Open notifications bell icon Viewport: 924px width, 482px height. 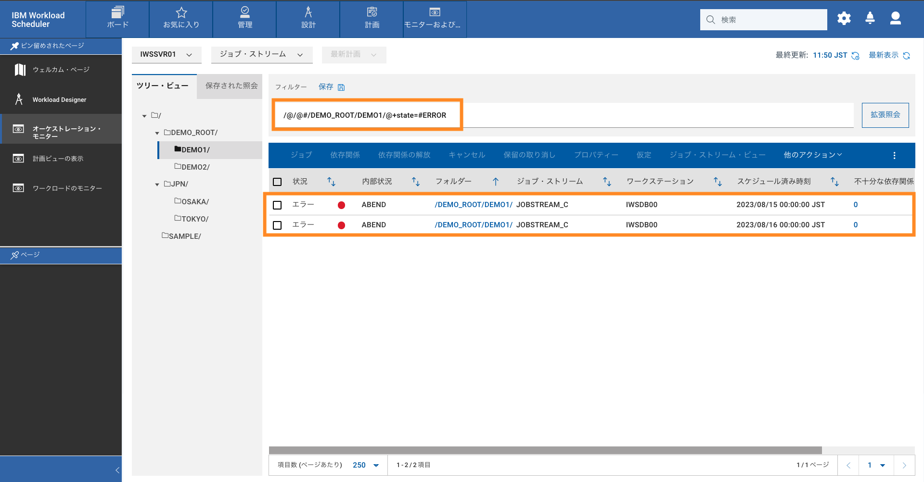pos(870,18)
